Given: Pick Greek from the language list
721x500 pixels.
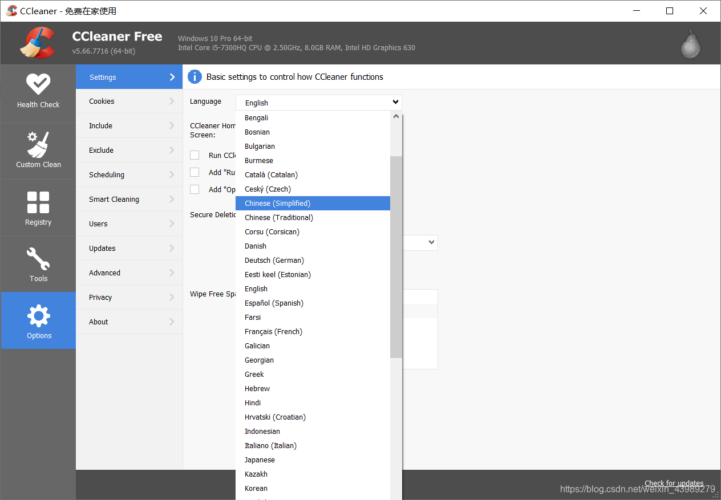Looking at the screenshot, I should (x=313, y=375).
